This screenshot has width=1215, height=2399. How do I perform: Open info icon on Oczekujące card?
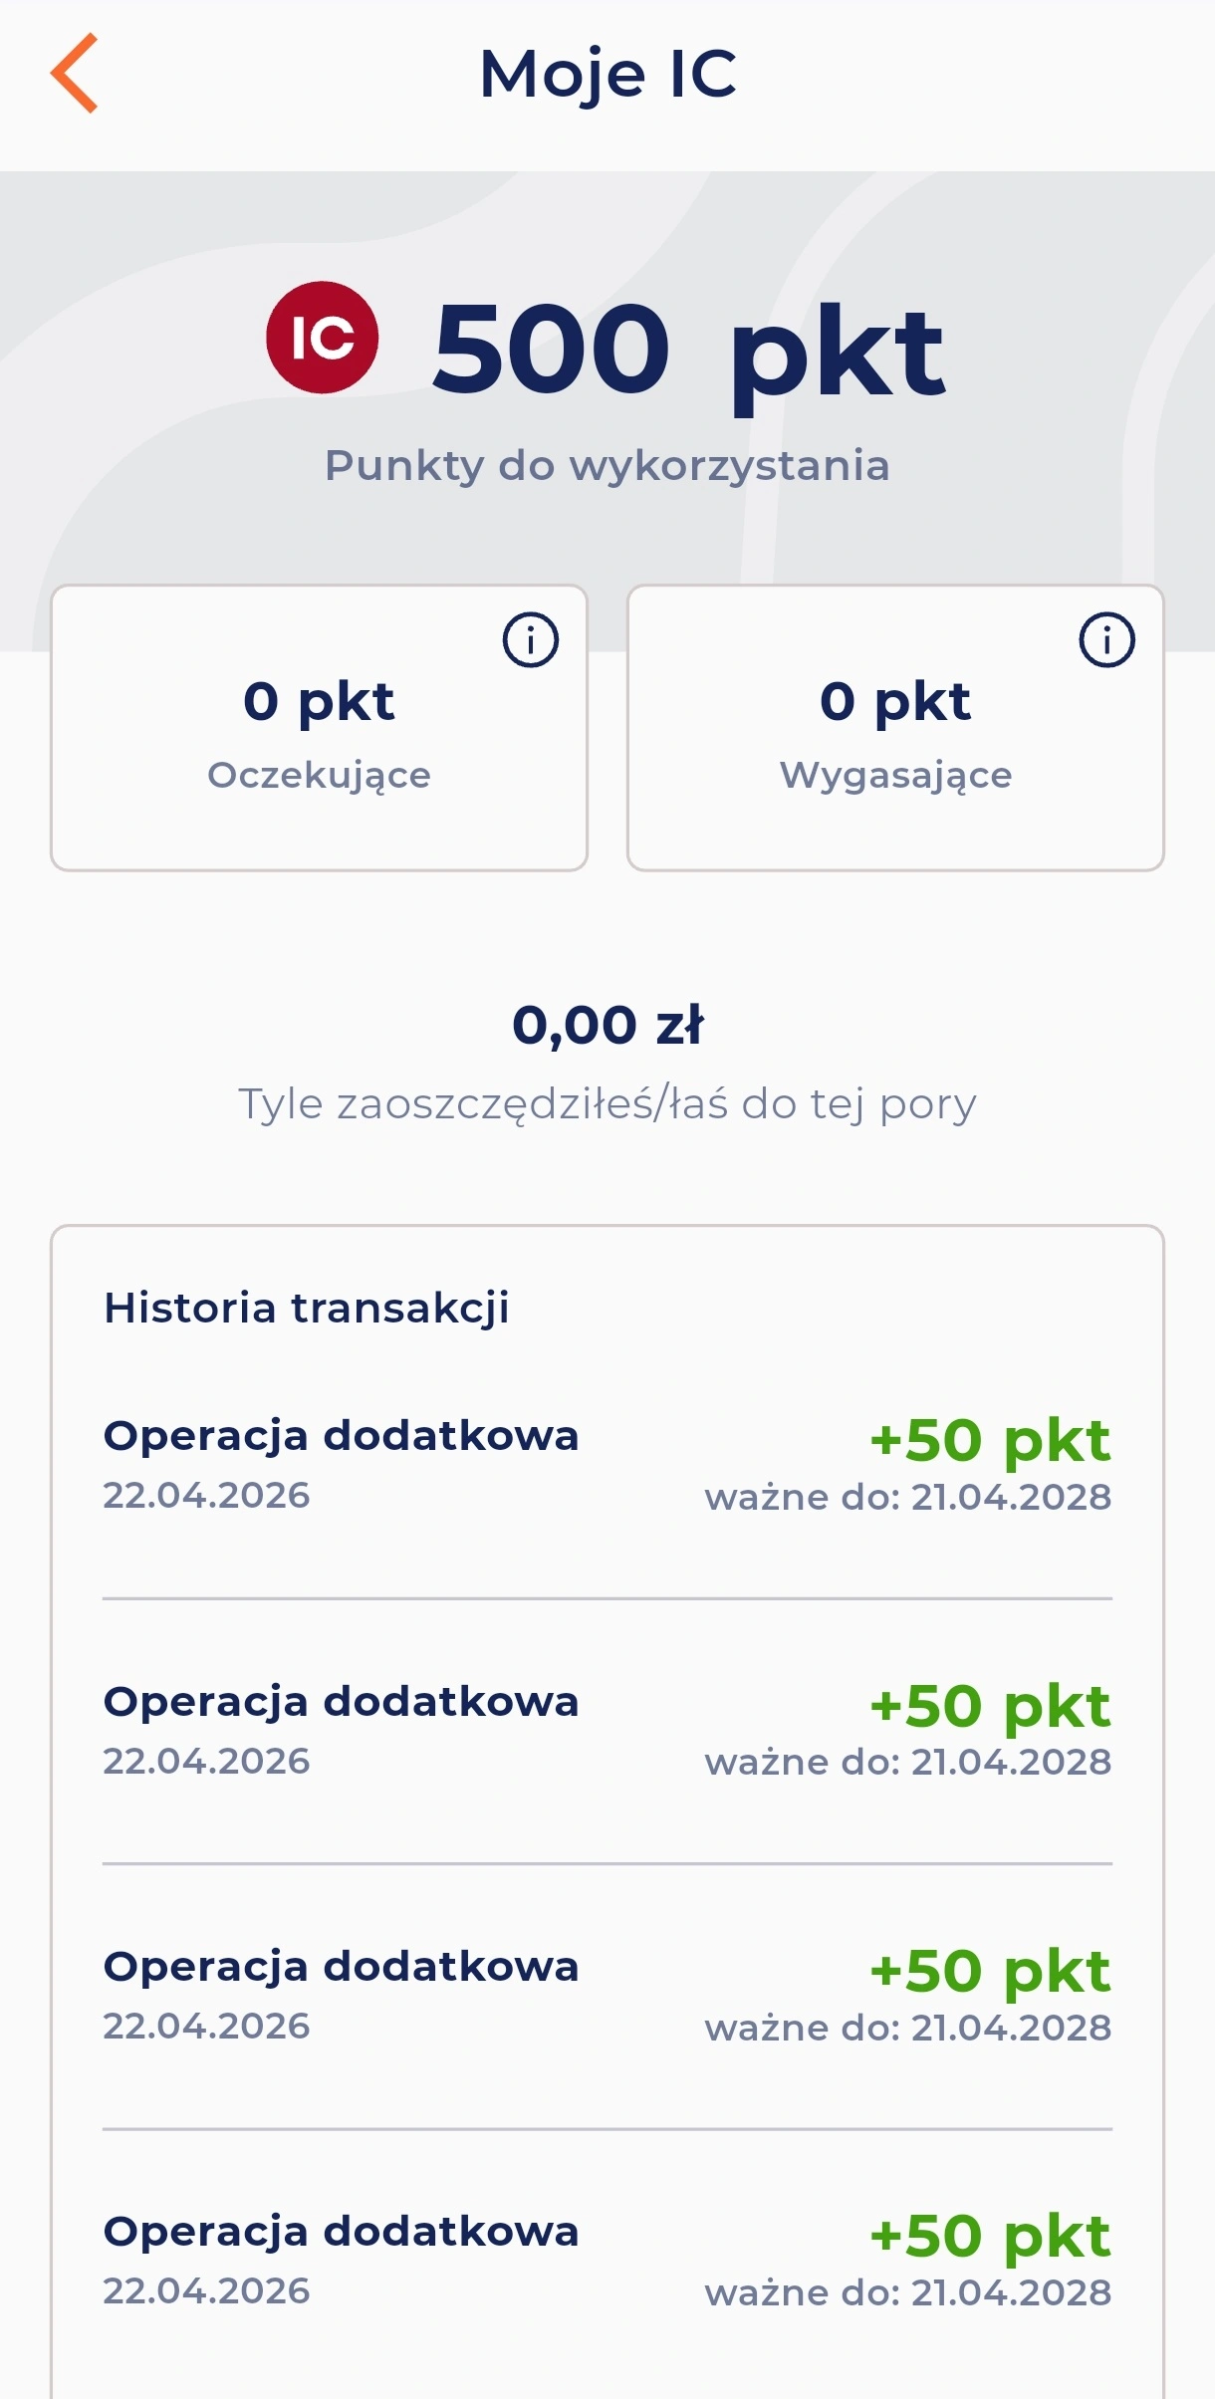tap(530, 639)
